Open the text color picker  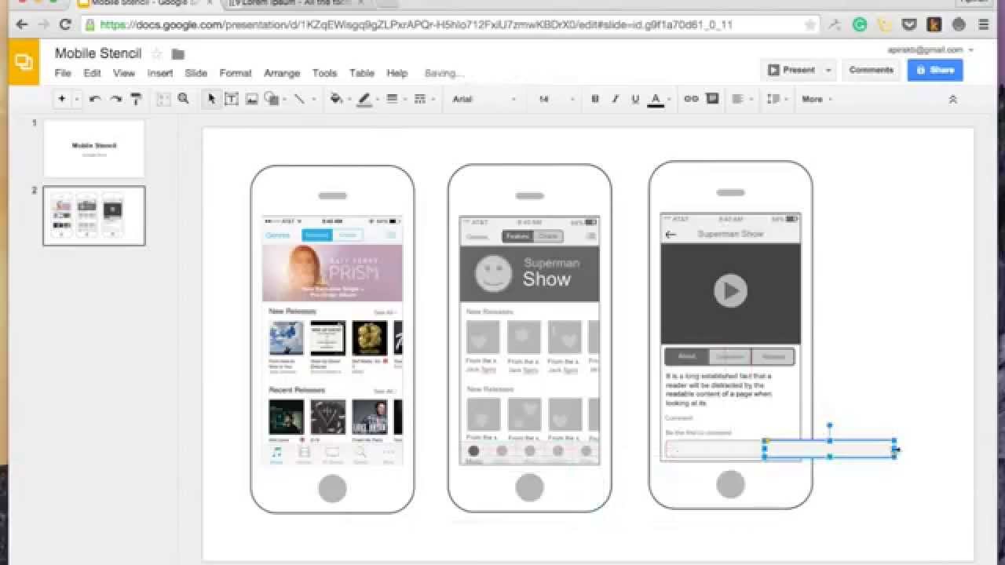click(656, 99)
